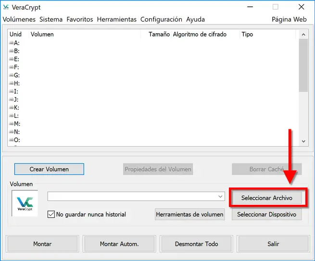Click Seleccionar Dispositivo button
Screen dimensions: 315x261
(x=267, y=214)
